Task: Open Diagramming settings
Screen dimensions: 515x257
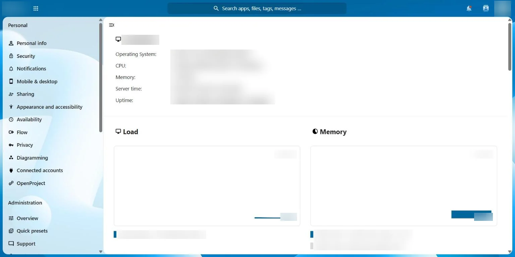Action: coord(52,158)
